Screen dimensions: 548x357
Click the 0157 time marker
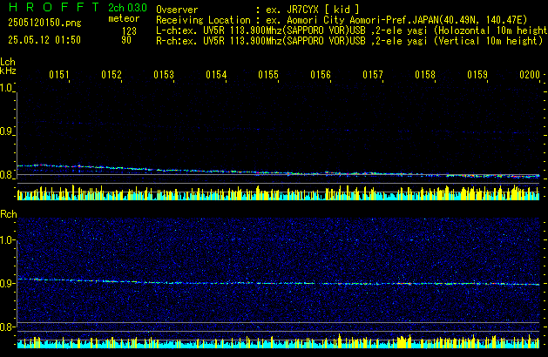[x=373, y=75]
